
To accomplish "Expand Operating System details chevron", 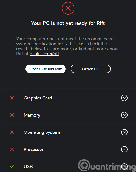I will [x=124, y=132].
